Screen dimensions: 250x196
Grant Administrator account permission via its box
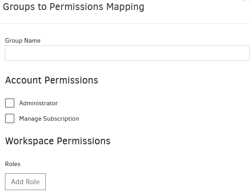pos(10,103)
